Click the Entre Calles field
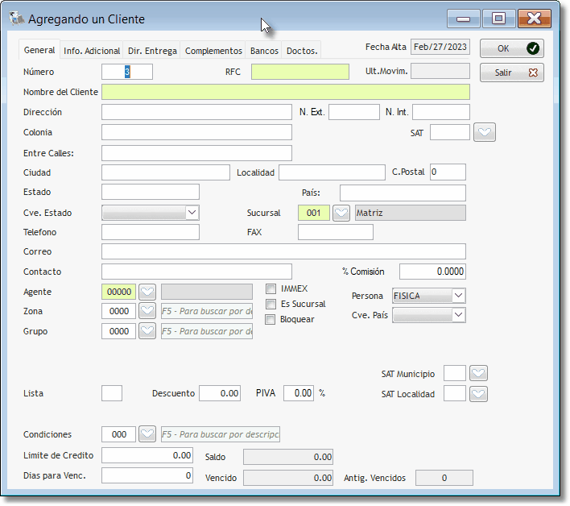This screenshot has height=506, width=570. pyautogui.click(x=196, y=153)
